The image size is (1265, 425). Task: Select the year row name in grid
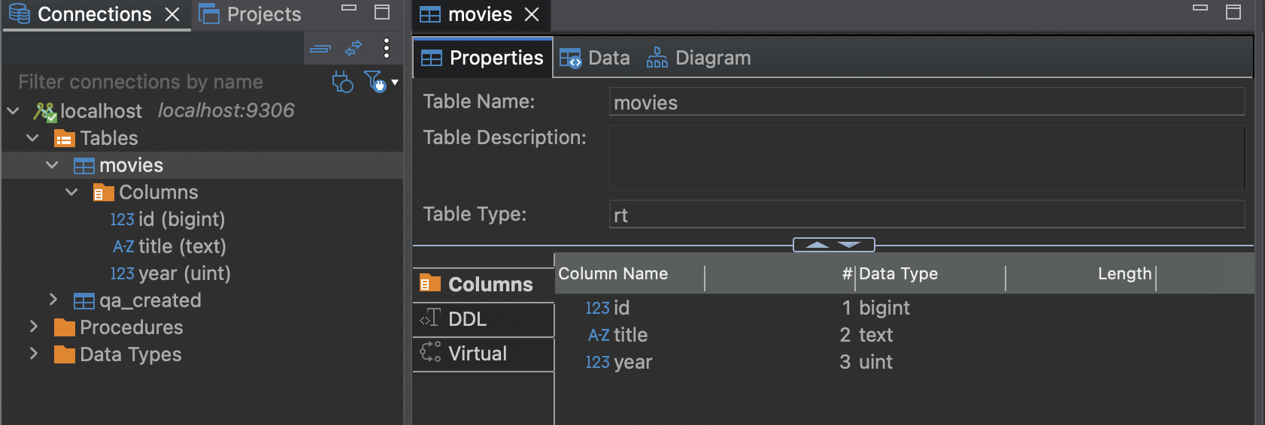point(632,362)
